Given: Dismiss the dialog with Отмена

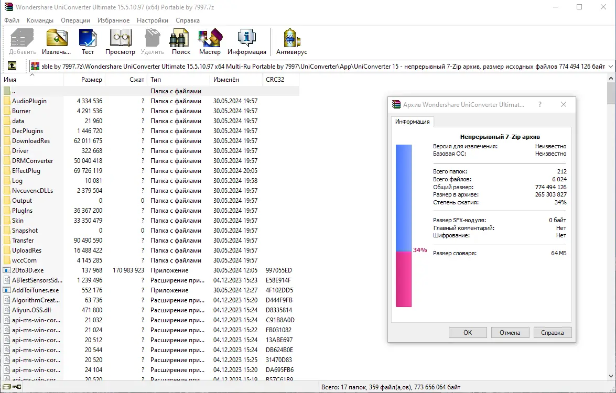Looking at the screenshot, I should [510, 332].
